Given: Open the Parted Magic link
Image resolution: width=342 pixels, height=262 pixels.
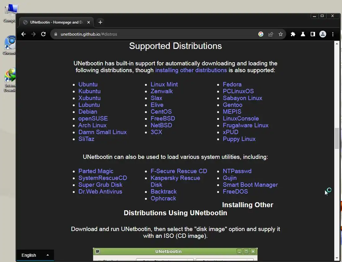Looking at the screenshot, I should point(96,171).
